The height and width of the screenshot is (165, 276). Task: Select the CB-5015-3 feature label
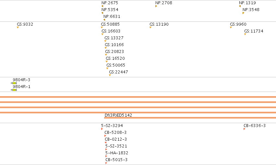[116, 160]
